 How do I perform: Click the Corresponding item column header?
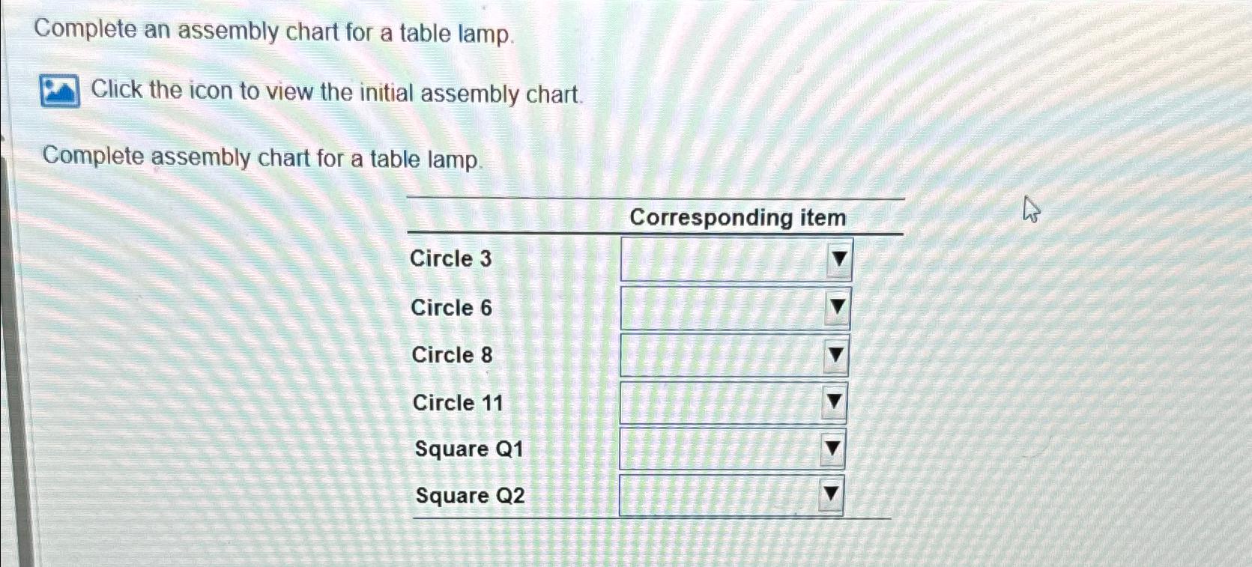tap(737, 217)
